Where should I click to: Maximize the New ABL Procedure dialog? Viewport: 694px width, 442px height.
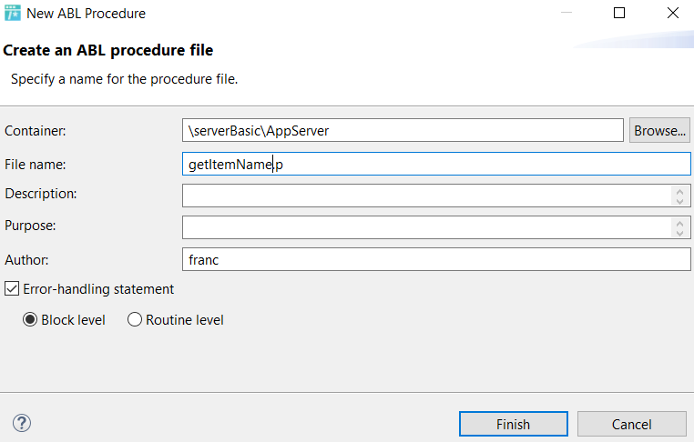tap(619, 13)
